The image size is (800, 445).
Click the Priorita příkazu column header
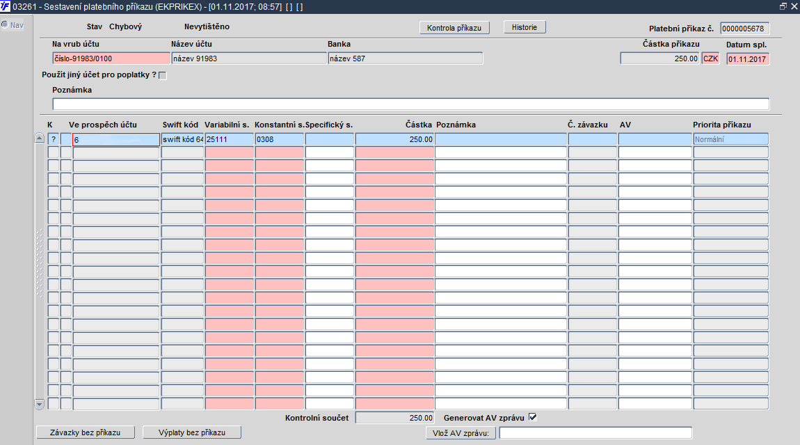(721, 125)
